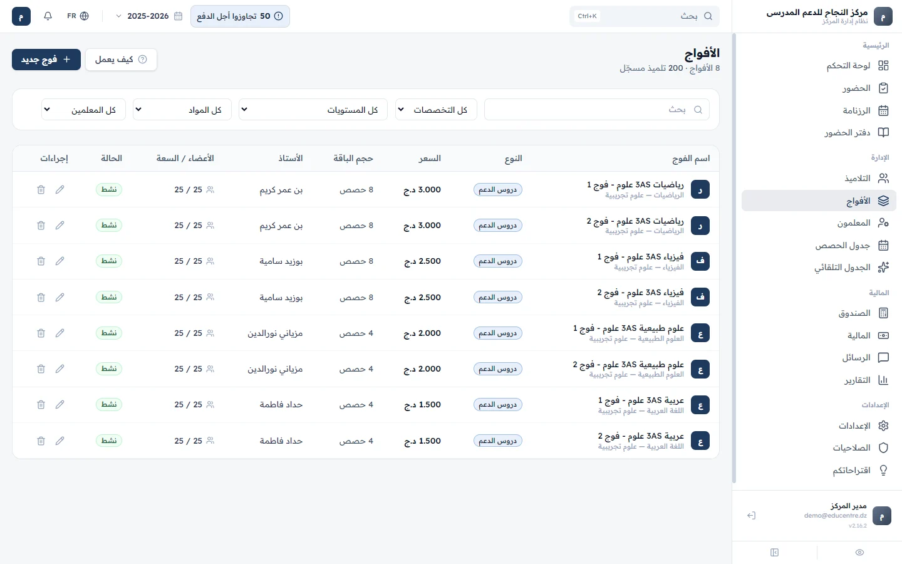
Task: Click the user avatar in top-left corner
Action: coord(21,16)
